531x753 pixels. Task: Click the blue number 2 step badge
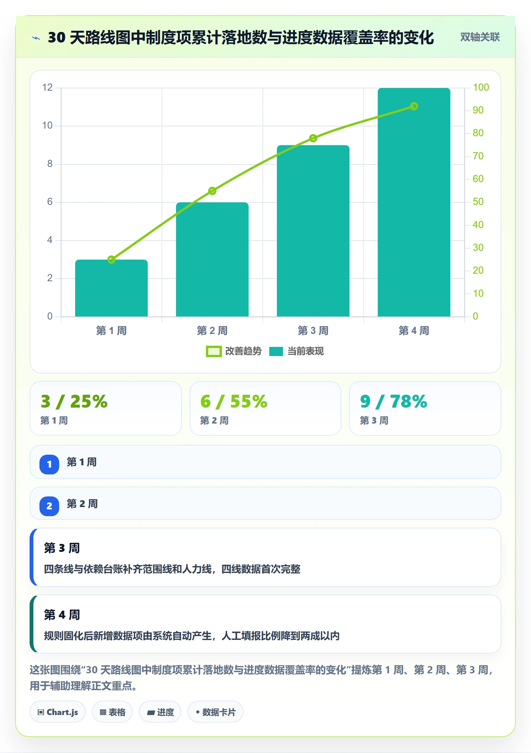pyautogui.click(x=49, y=506)
